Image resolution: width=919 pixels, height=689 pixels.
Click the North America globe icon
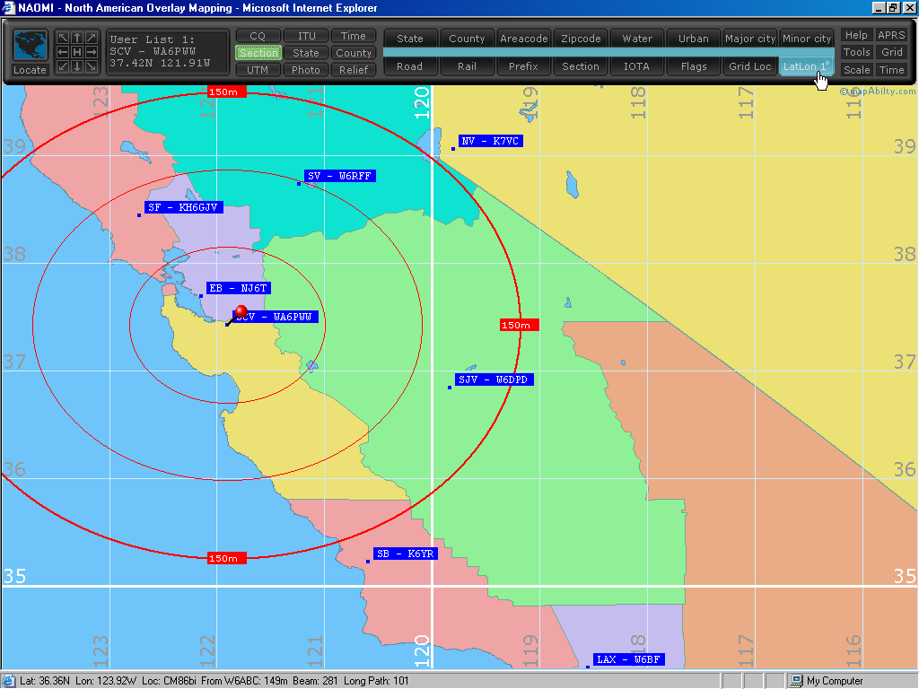tap(30, 45)
